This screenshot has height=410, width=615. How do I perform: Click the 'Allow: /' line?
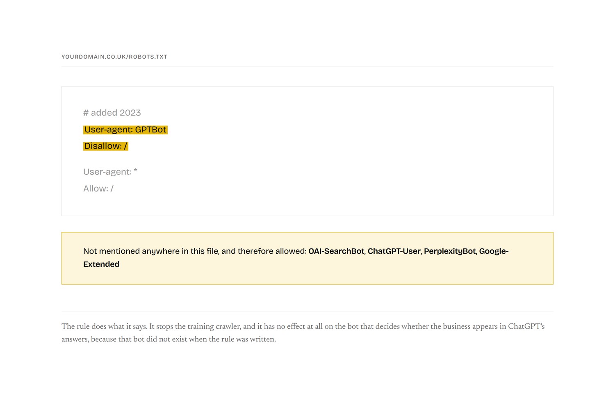point(98,189)
